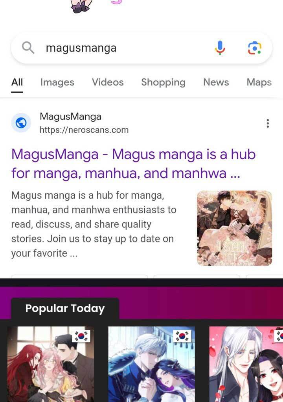283x402 pixels.
Task: Switch to the Images tab
Action: point(57,82)
